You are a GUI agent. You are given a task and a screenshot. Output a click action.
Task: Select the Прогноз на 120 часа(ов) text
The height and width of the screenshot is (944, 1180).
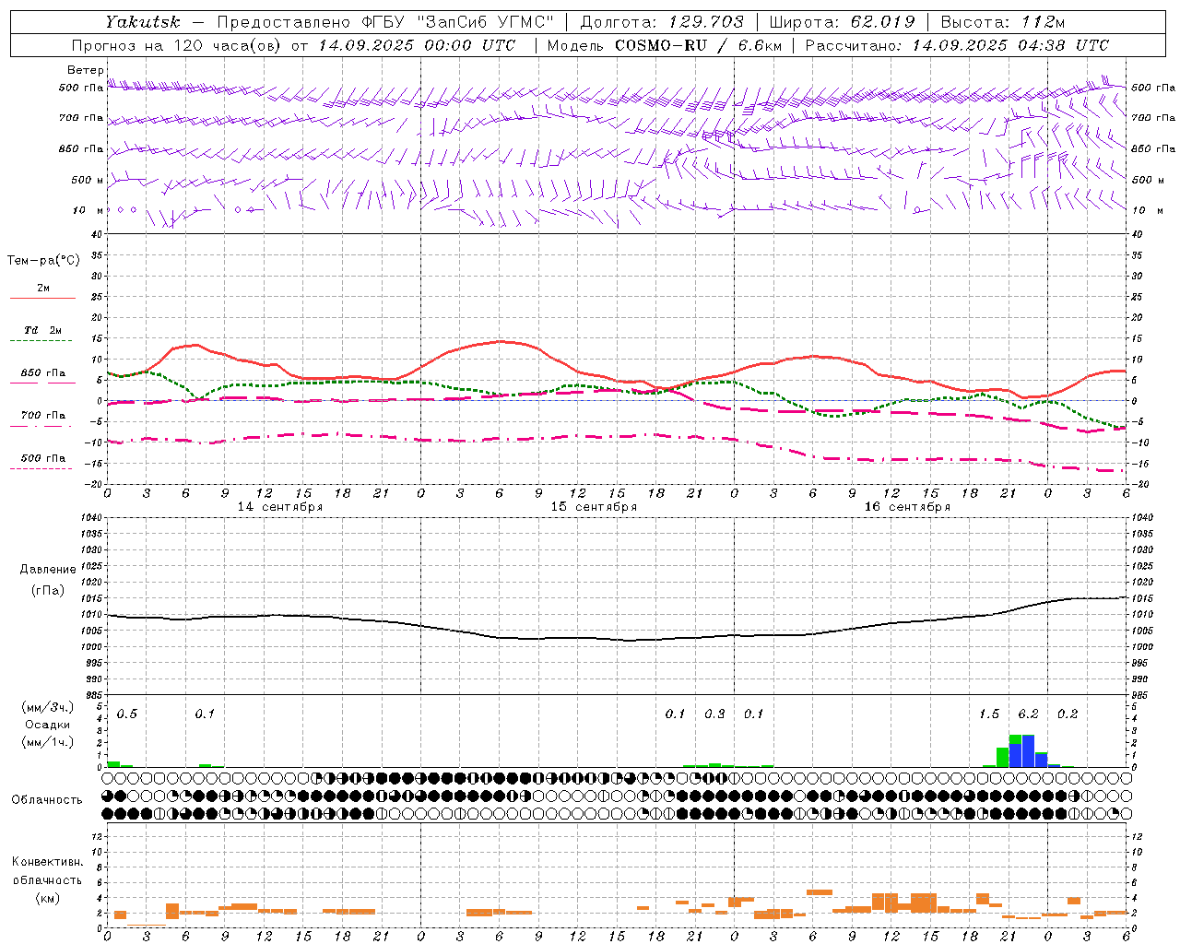click(x=177, y=45)
